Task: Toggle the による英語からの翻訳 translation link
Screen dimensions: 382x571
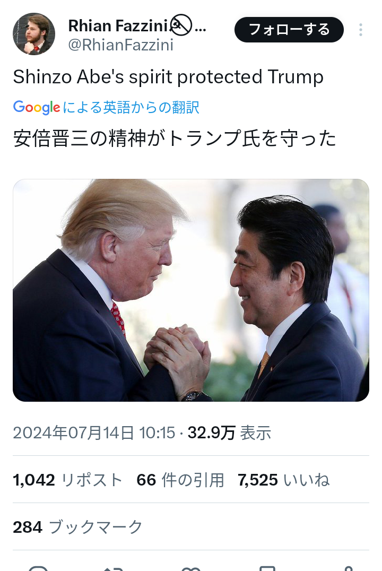Action: point(131,107)
